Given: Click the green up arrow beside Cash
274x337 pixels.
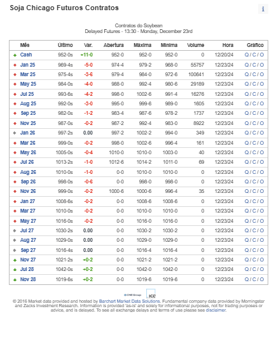Looking at the screenshot, I should [15, 55].
